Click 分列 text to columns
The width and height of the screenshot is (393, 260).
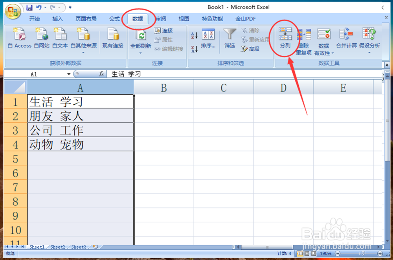[x=285, y=38]
